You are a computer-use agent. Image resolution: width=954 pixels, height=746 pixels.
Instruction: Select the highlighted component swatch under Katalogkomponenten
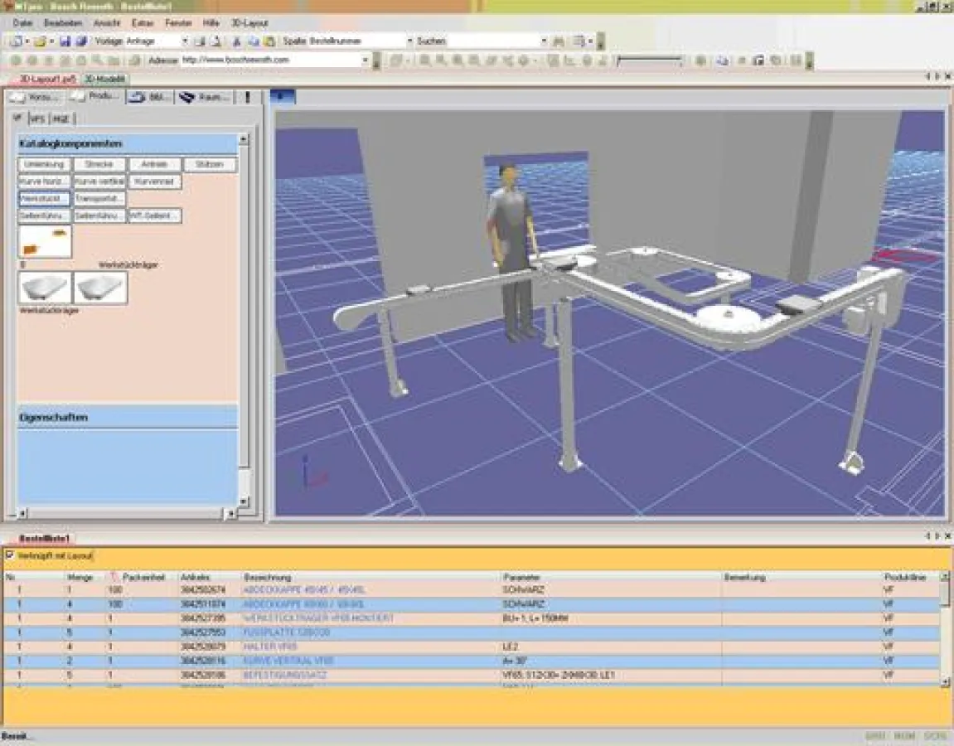[x=46, y=240]
